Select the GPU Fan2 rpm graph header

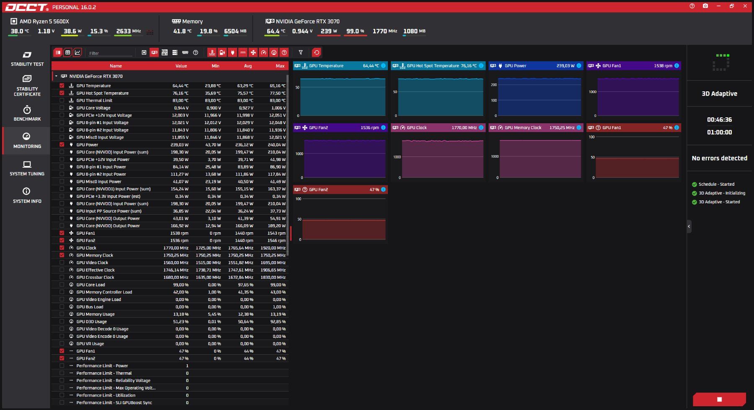pyautogui.click(x=340, y=128)
